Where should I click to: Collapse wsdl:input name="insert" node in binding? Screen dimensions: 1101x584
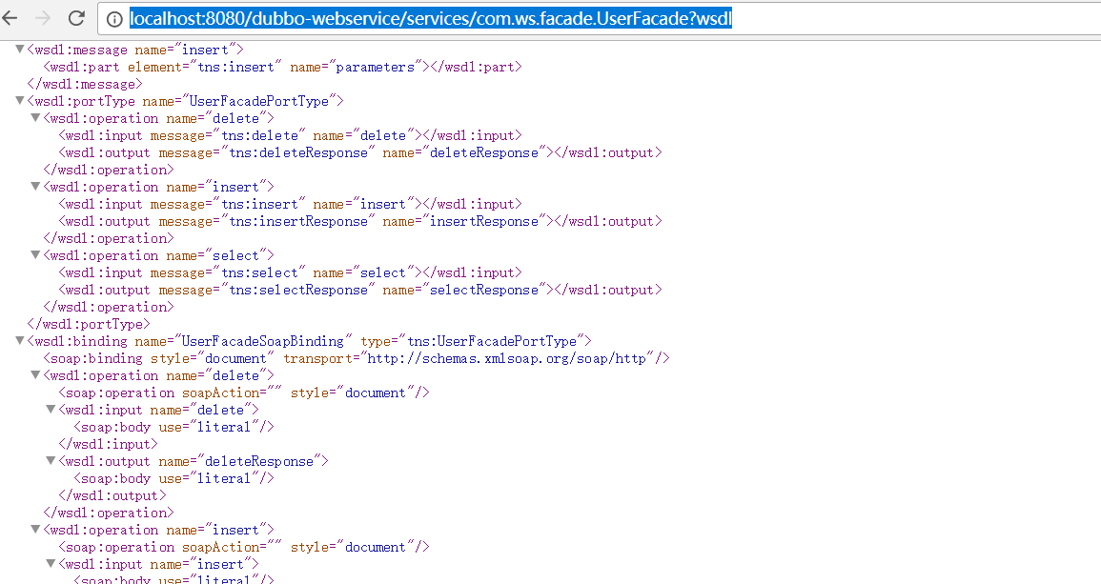coord(51,564)
